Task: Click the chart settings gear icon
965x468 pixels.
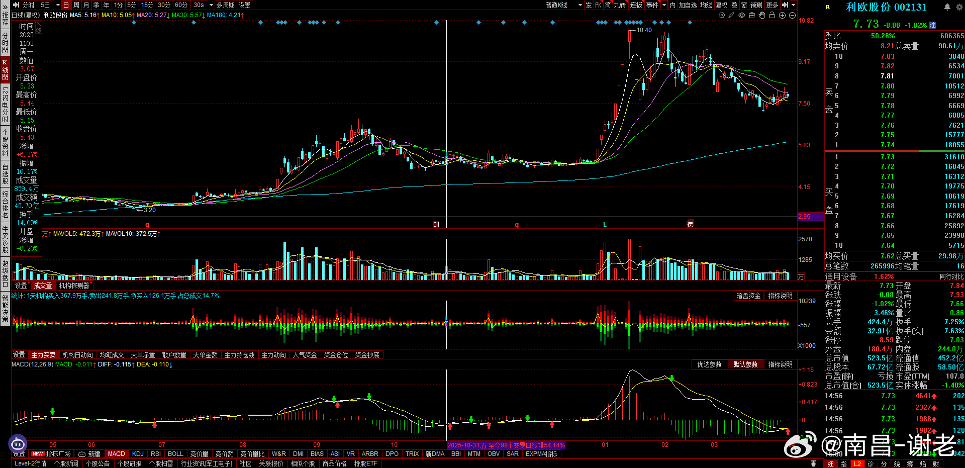Action: pyautogui.click(x=722, y=15)
